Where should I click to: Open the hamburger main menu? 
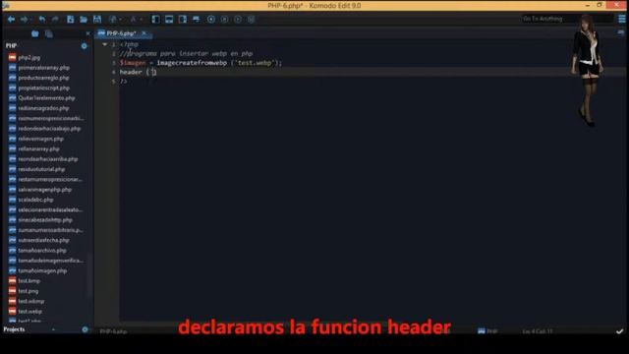pyautogui.click(x=621, y=19)
